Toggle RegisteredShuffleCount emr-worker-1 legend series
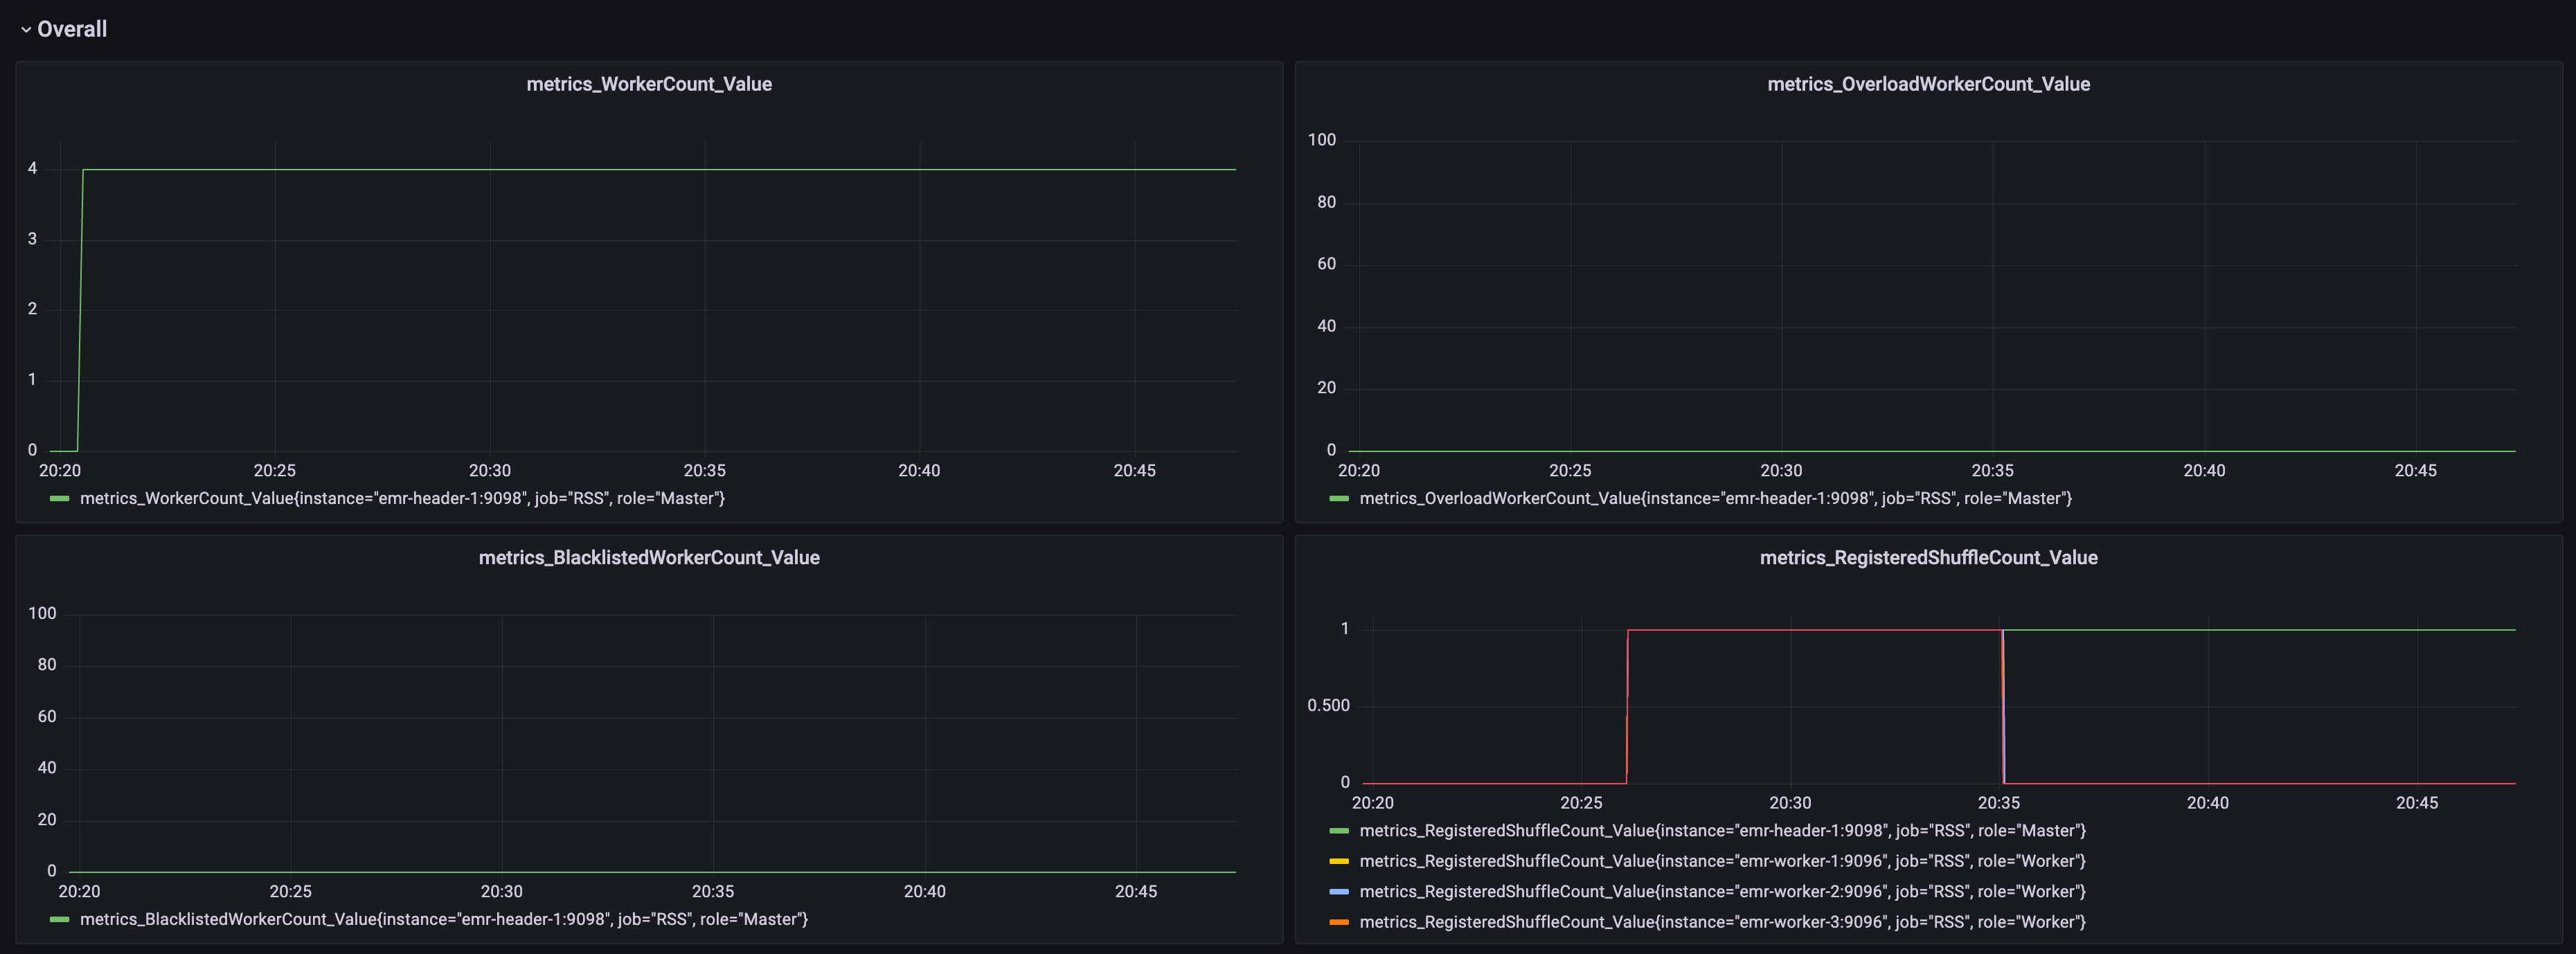The height and width of the screenshot is (954, 2576). pos(1722,862)
